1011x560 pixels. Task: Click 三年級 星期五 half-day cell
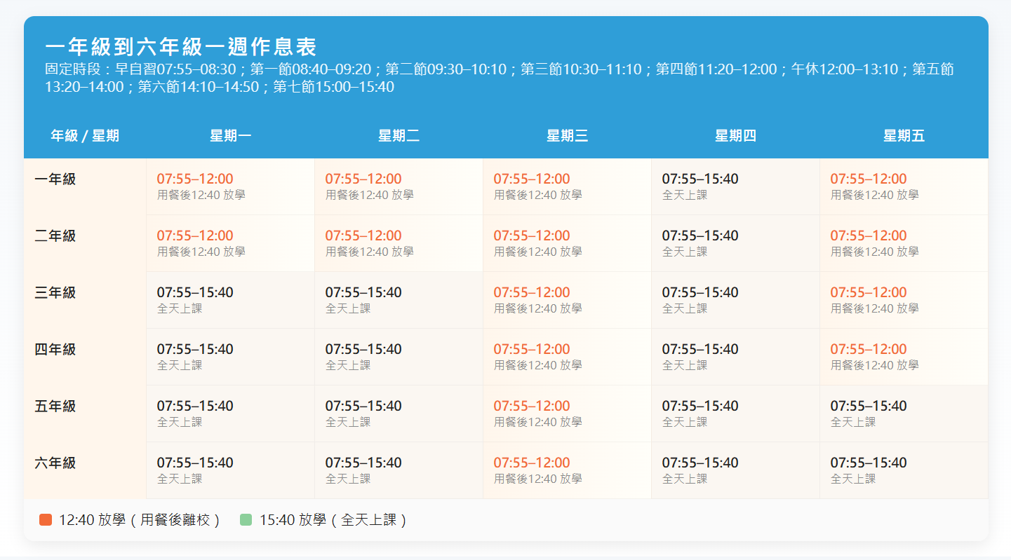tap(904, 300)
